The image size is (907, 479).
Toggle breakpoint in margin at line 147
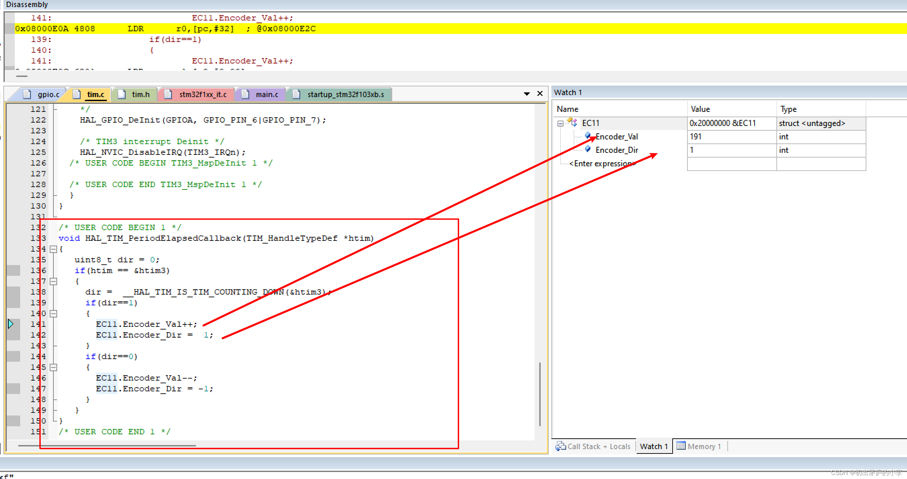point(13,389)
